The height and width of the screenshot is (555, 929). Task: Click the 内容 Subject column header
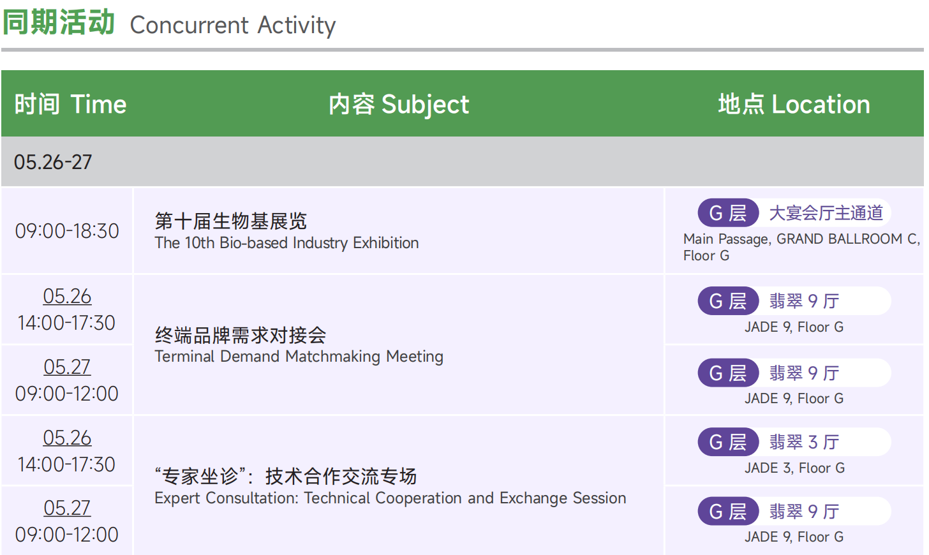[x=399, y=105]
